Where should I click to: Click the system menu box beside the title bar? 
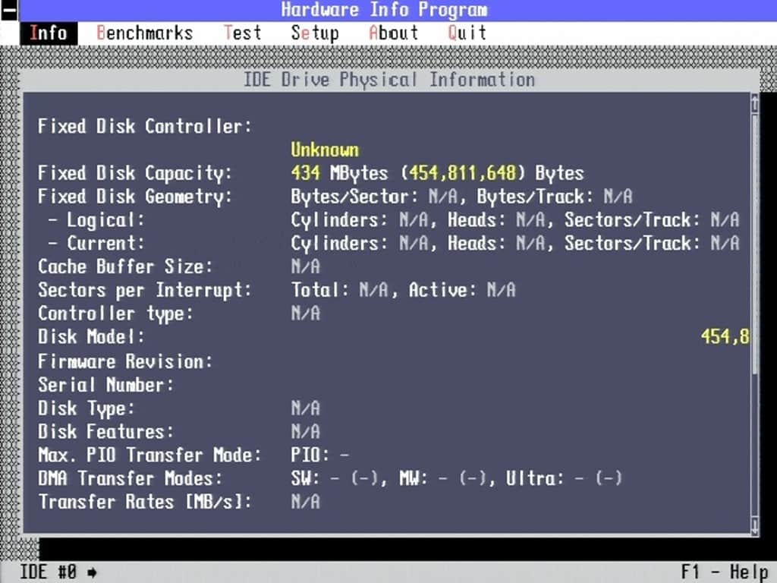(x=9, y=11)
